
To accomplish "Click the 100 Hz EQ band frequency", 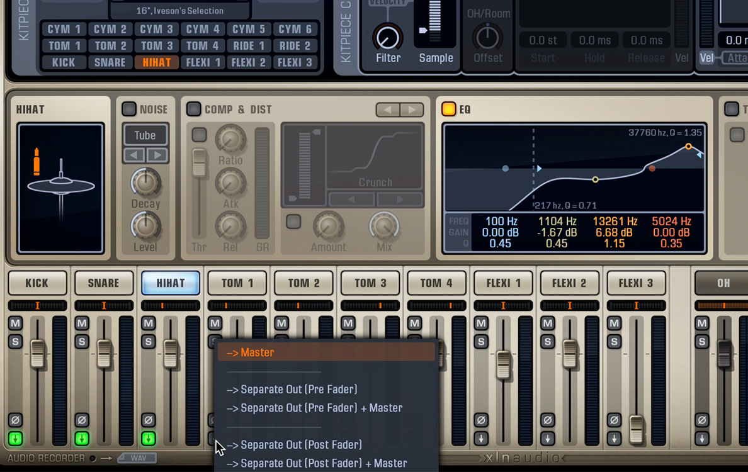I will 501,222.
